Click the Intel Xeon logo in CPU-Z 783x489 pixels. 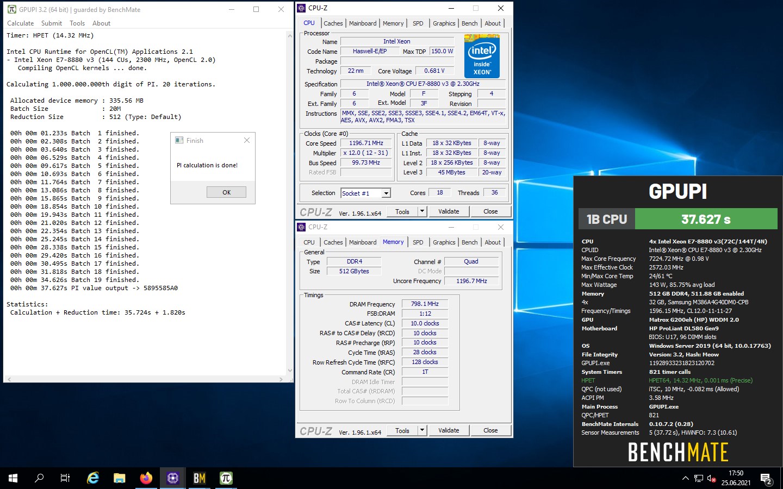pos(482,57)
